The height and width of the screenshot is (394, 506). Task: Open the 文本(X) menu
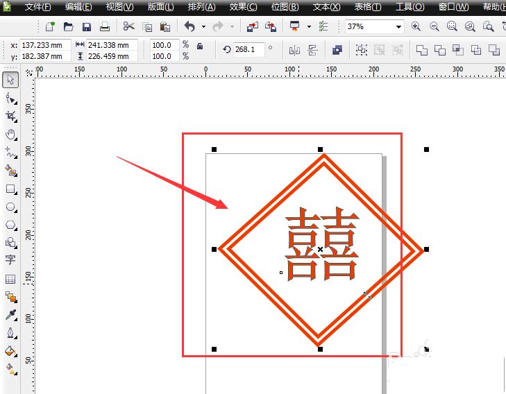(x=327, y=7)
